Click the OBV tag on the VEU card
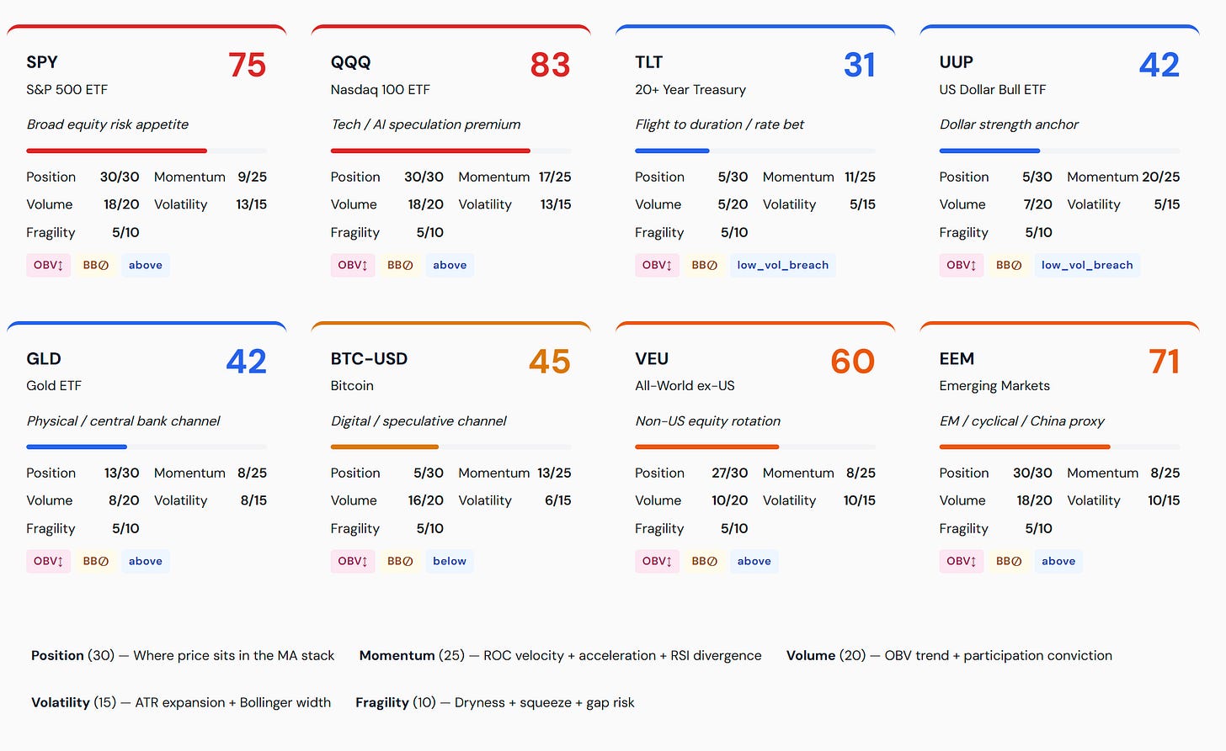1226x751 pixels. coord(657,561)
